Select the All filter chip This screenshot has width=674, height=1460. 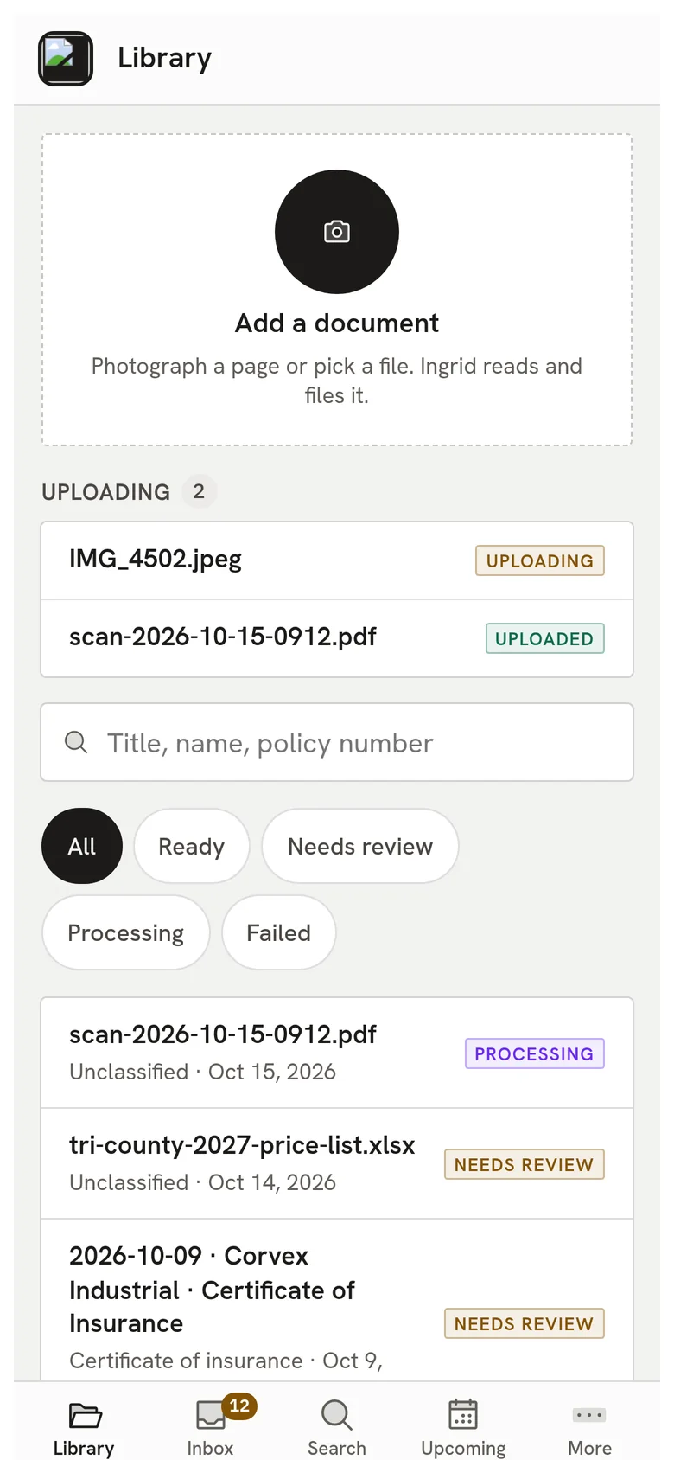[x=82, y=846]
